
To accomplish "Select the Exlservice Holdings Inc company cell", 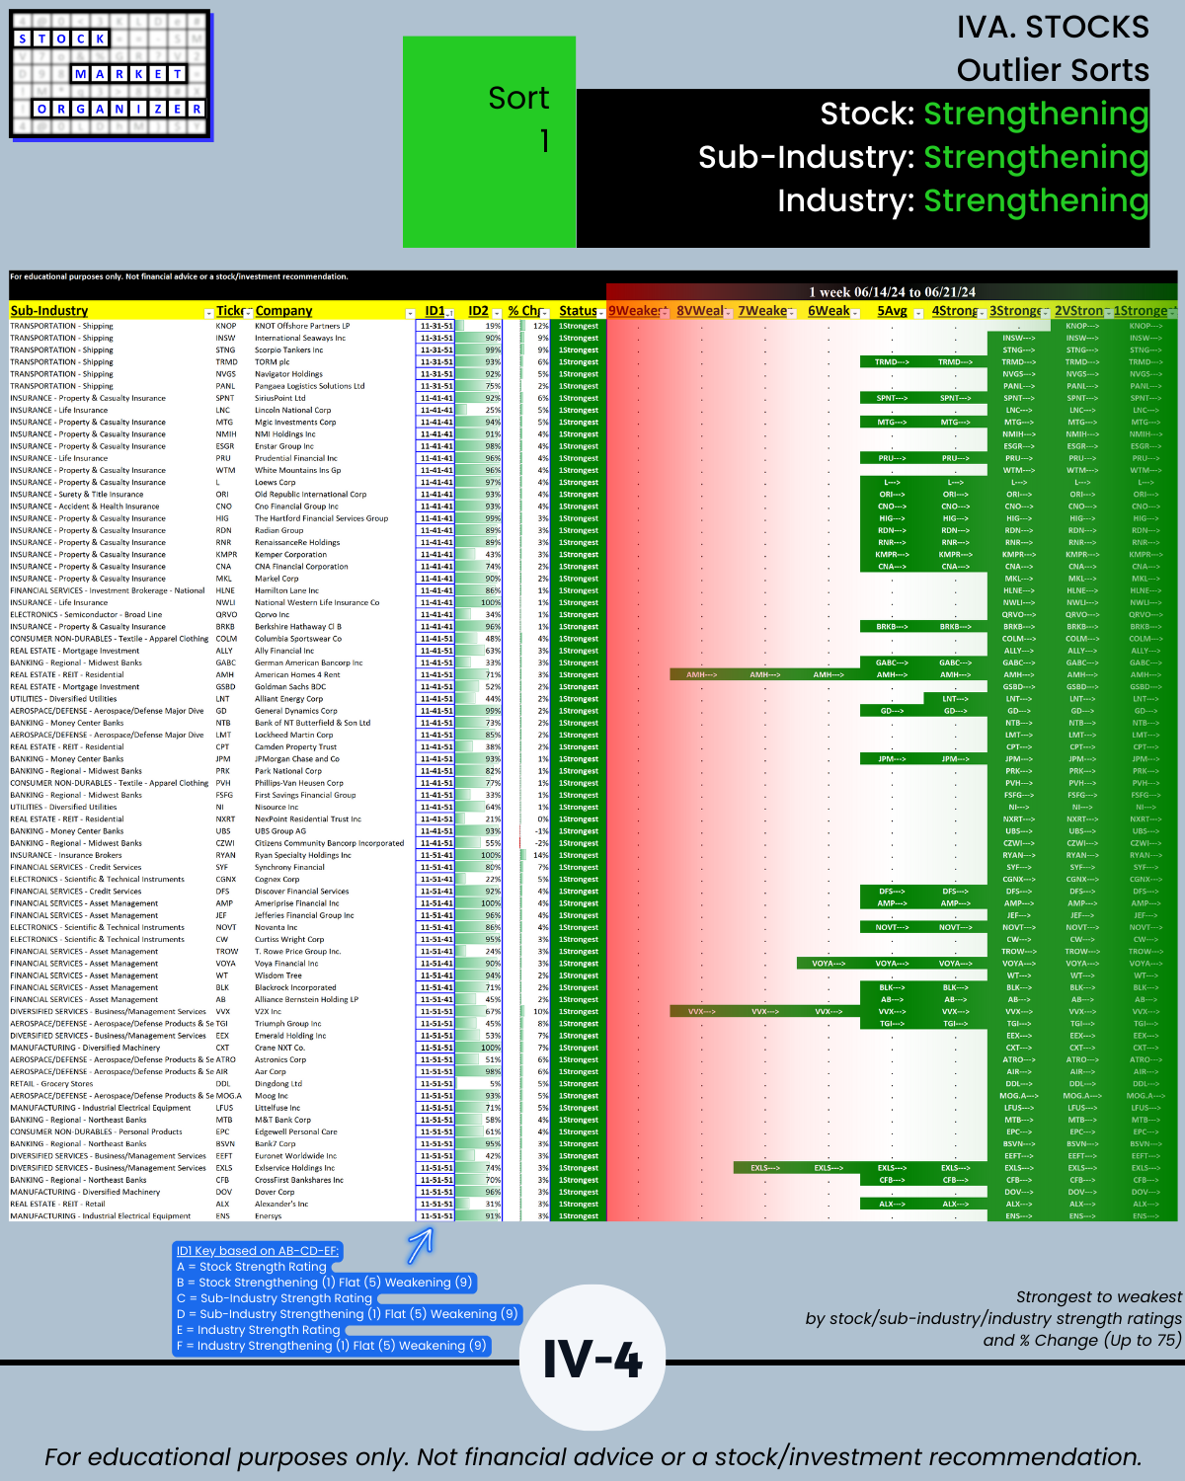I will coord(334,1168).
